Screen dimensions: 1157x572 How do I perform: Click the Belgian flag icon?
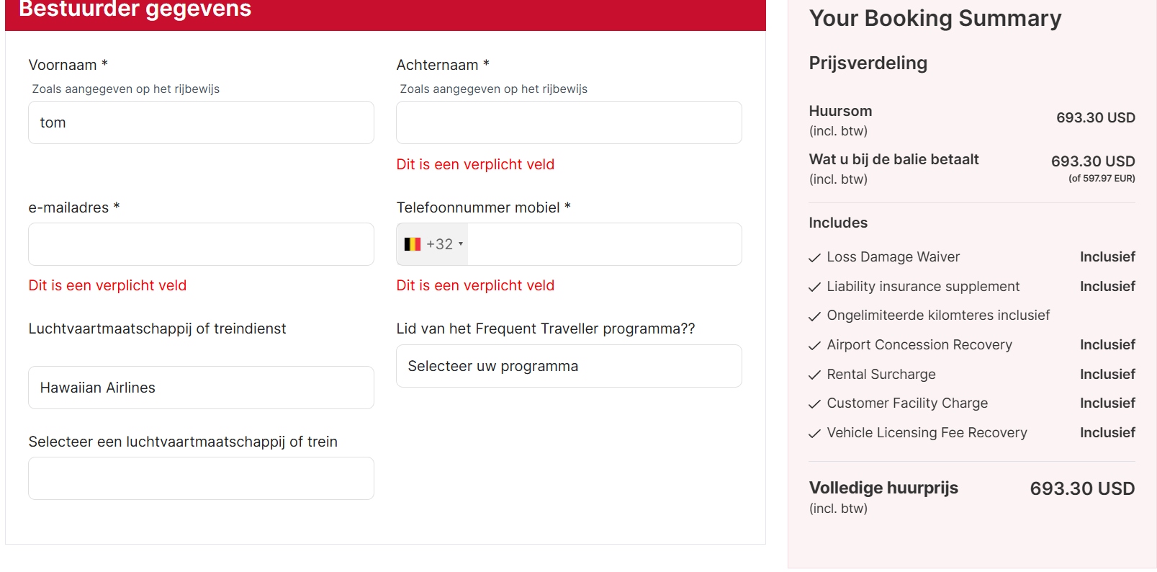[412, 244]
